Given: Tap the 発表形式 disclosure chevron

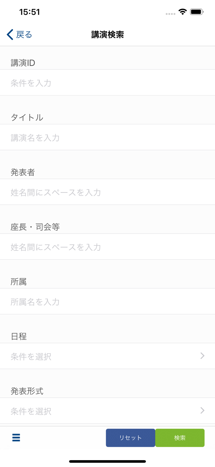Looking at the screenshot, I should 202,411.
